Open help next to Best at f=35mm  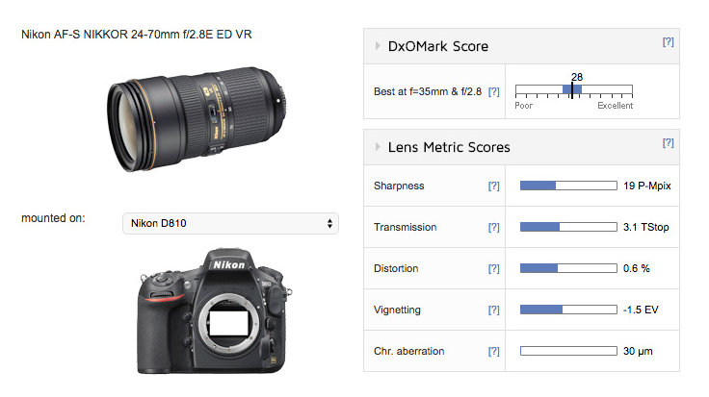[x=494, y=92]
